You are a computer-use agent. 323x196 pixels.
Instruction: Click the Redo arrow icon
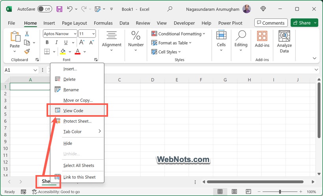84,9
